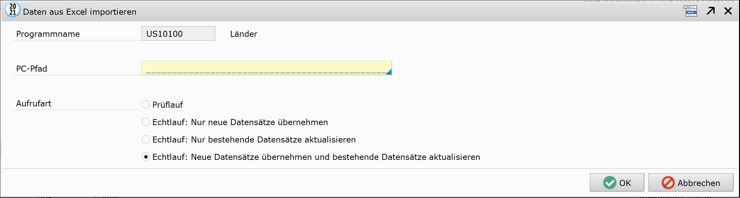740x198 pixels.
Task: Select Echtlauf: Nur neue Datensätze übernehmen
Action: [x=146, y=122]
